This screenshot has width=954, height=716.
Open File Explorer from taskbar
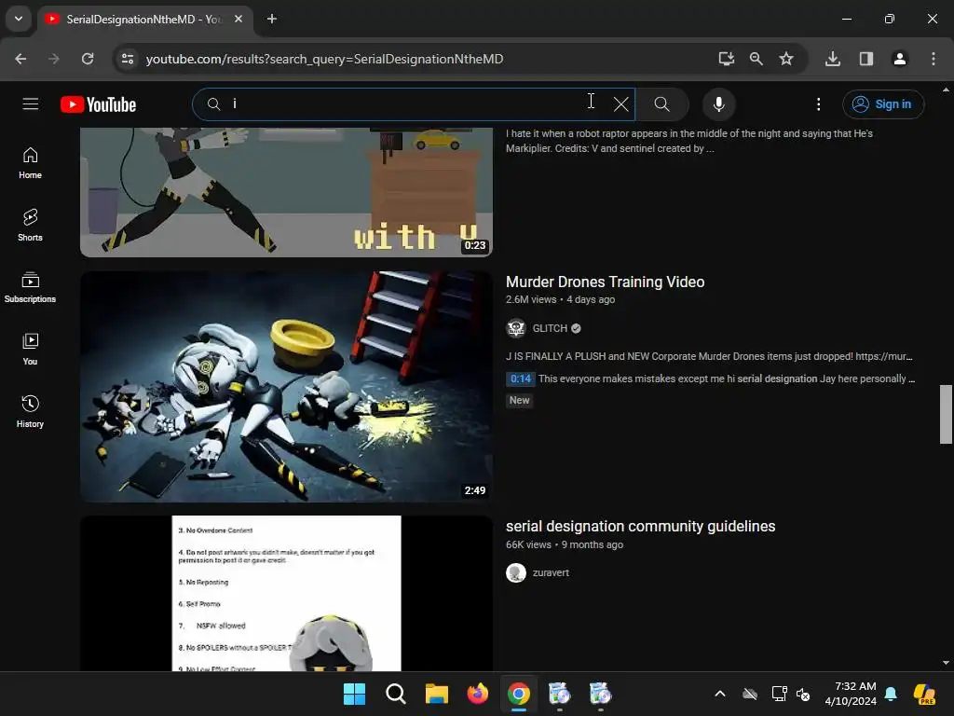click(436, 694)
